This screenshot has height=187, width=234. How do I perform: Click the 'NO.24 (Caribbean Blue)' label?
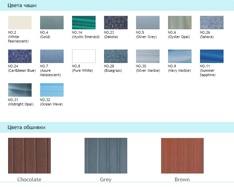coord(22,68)
